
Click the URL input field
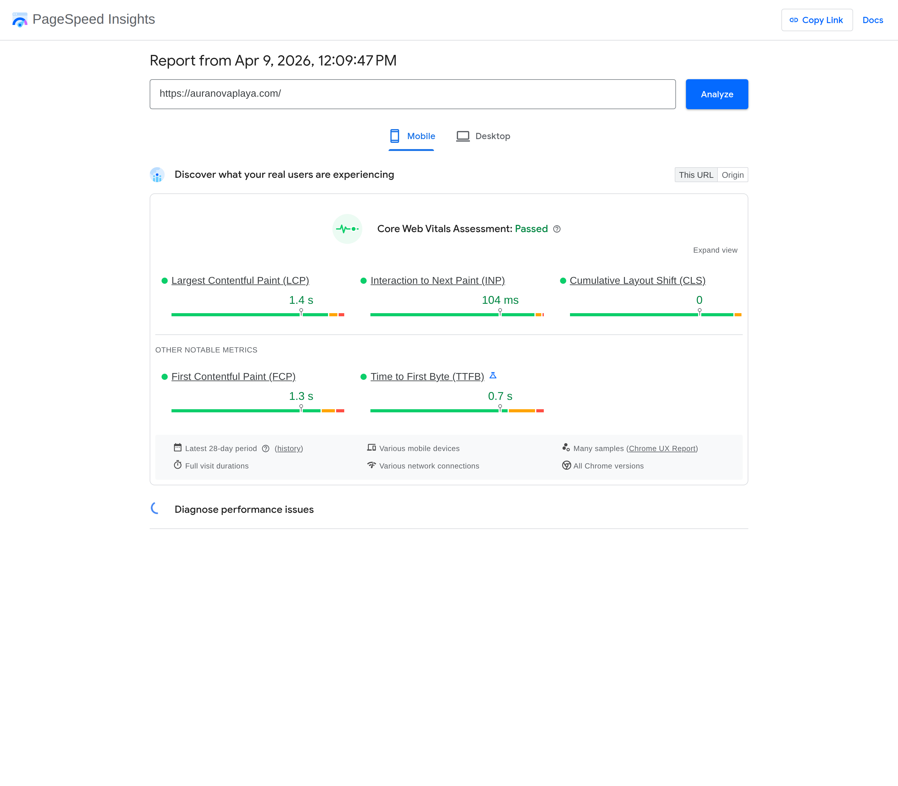pyautogui.click(x=413, y=94)
